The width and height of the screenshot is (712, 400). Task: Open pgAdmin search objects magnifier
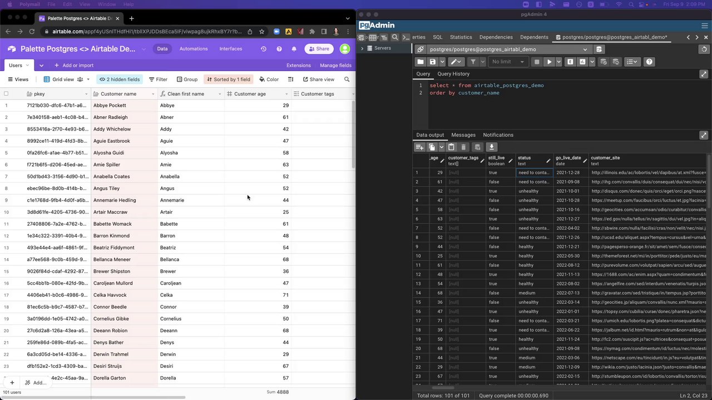pos(395,37)
